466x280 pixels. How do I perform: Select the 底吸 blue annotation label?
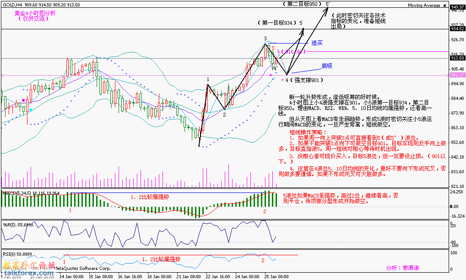pyautogui.click(x=327, y=66)
